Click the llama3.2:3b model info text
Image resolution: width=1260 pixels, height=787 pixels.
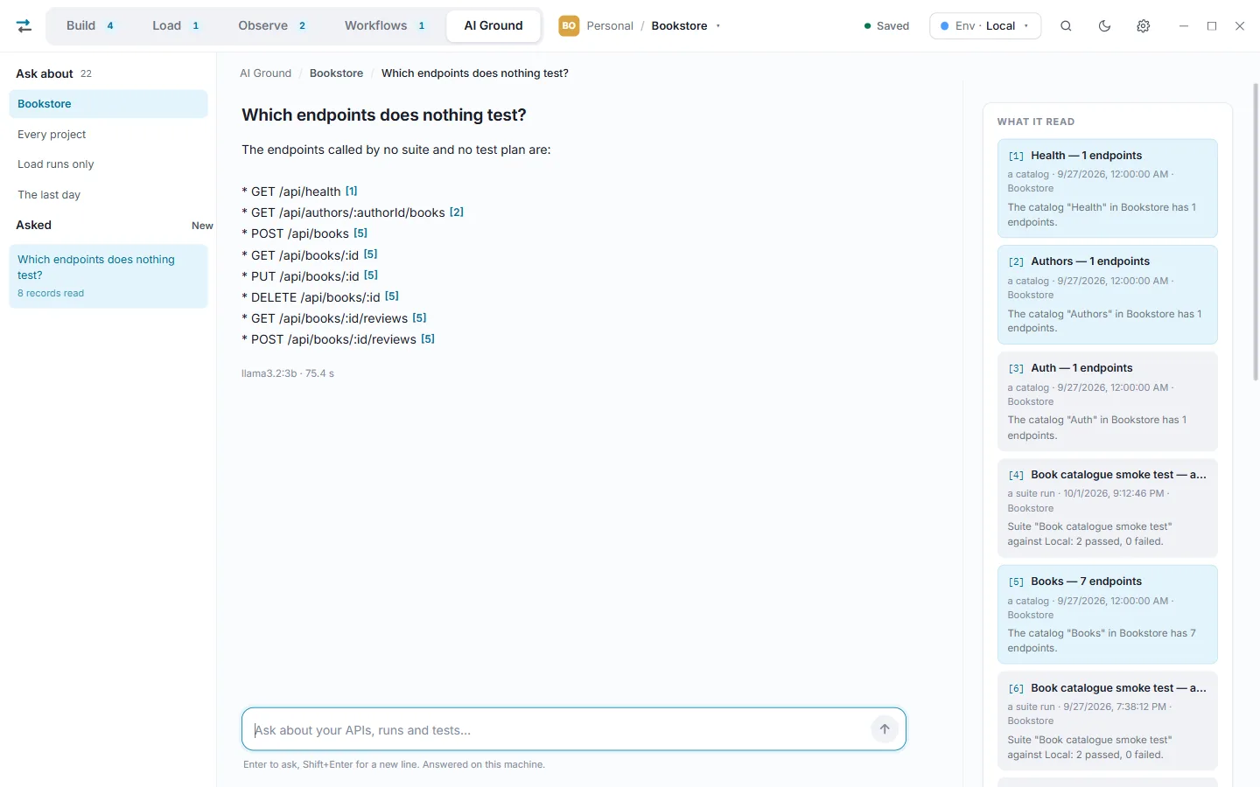pos(288,373)
